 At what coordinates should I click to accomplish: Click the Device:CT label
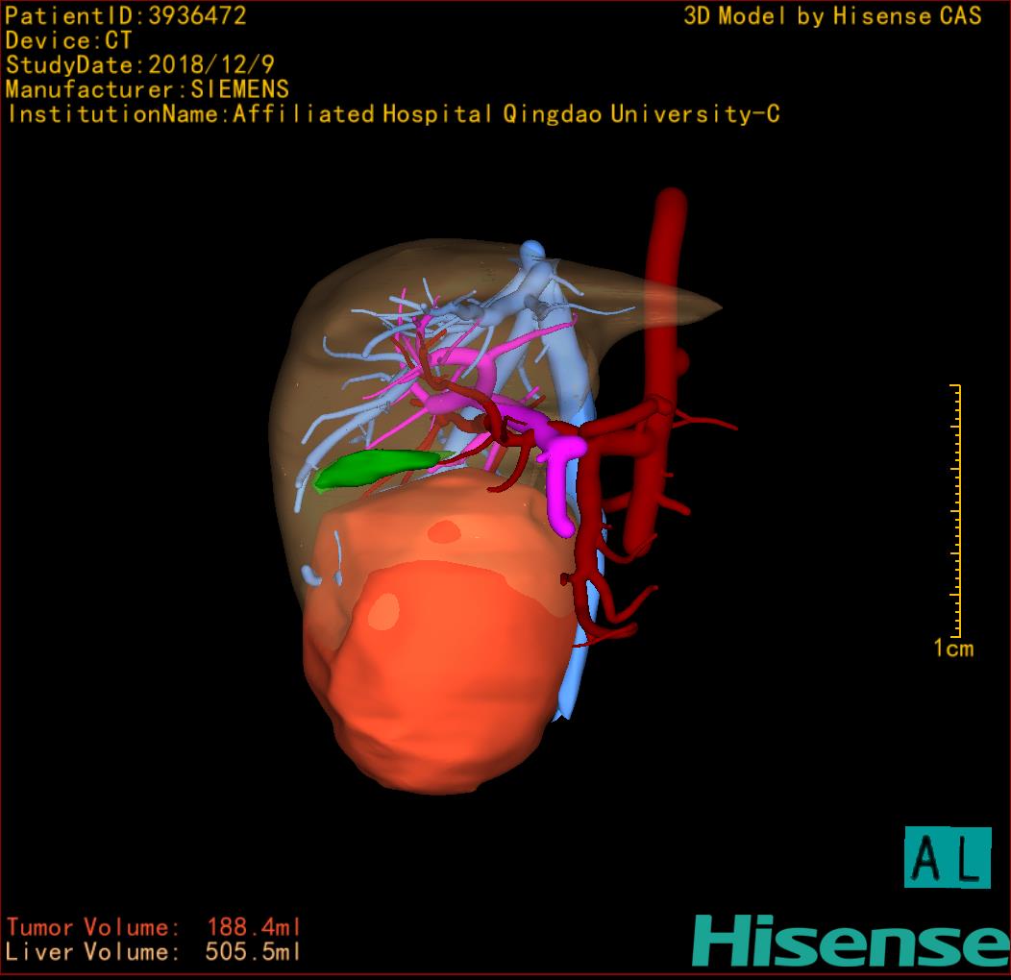[67, 41]
